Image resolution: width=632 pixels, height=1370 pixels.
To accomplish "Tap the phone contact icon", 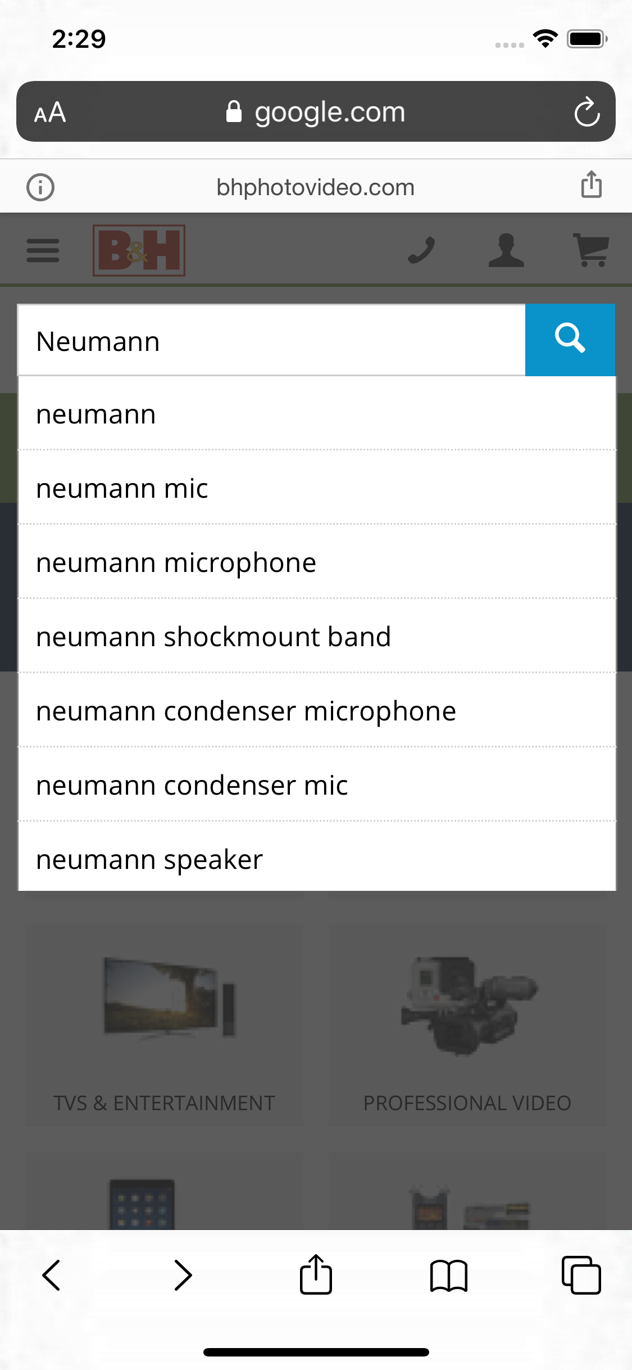I will pyautogui.click(x=421, y=250).
